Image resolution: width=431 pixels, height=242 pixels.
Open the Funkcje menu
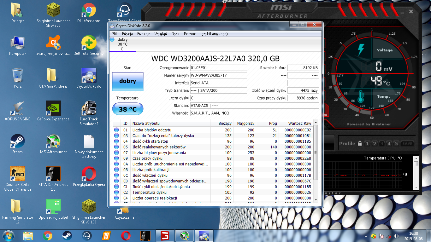point(144,34)
